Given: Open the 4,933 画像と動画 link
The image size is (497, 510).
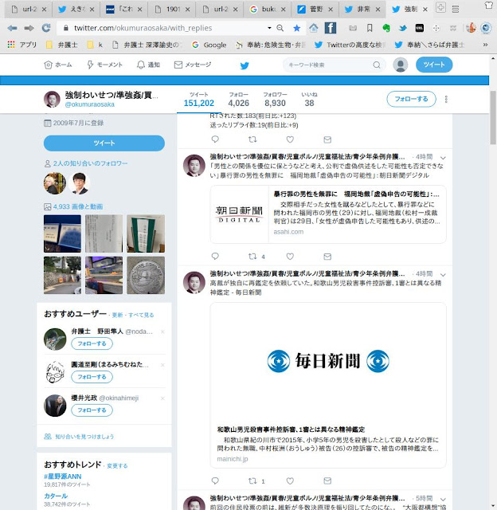Looking at the screenshot, I should pos(78,206).
